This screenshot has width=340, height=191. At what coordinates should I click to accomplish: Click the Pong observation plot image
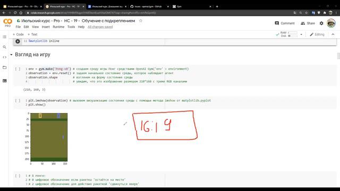(x=49, y=137)
